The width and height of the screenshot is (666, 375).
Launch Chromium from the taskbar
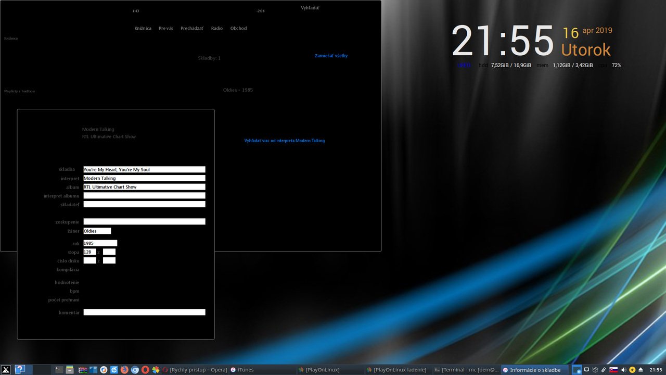point(135,370)
